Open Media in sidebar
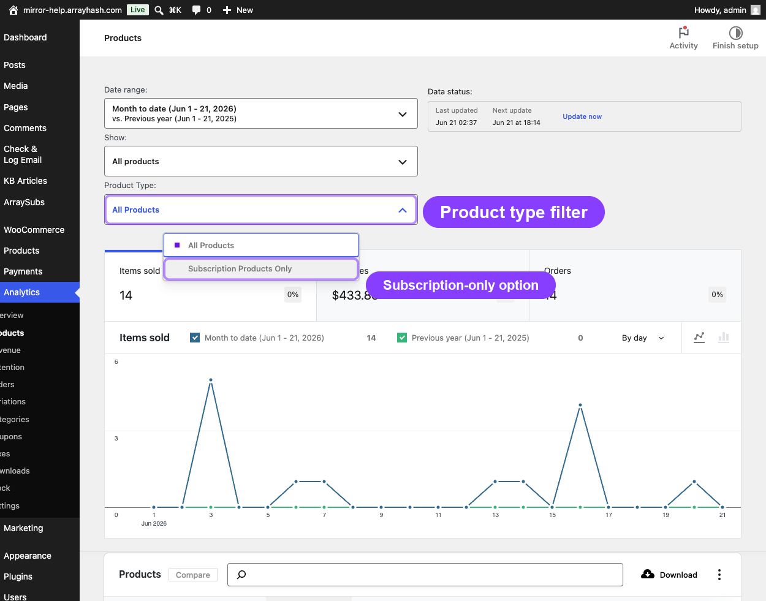The height and width of the screenshot is (601, 766). [16, 86]
